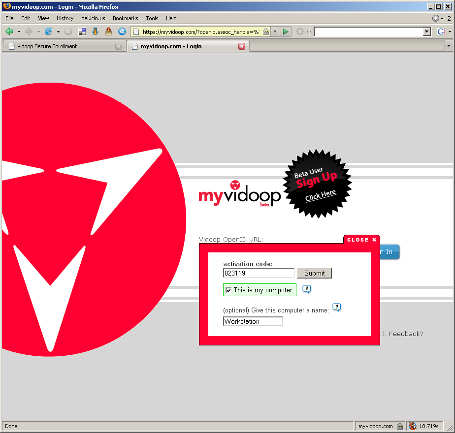The width and height of the screenshot is (455, 433).
Task: Click the green Back arrow button
Action: (x=9, y=31)
